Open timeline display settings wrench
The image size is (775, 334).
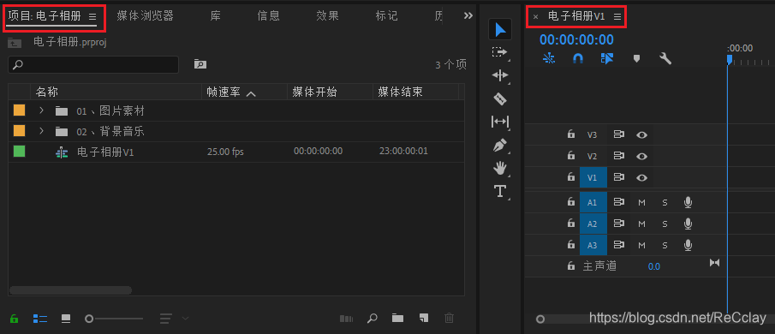click(x=665, y=58)
